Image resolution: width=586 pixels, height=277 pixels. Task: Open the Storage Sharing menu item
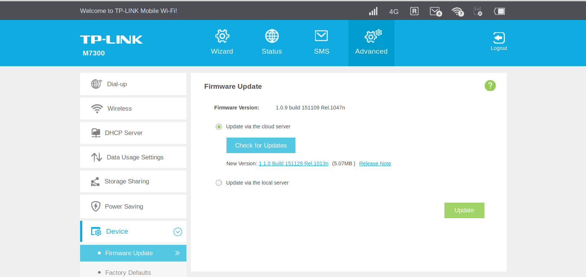coord(133,182)
